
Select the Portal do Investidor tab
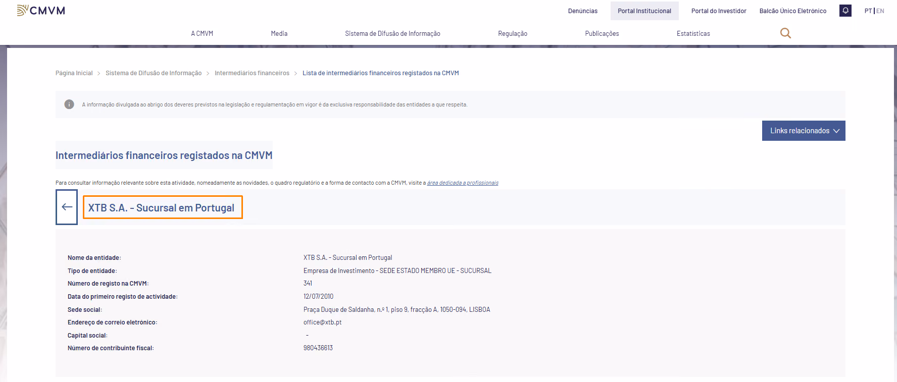coord(719,11)
